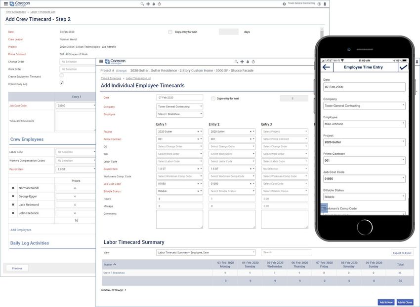Image resolution: width=420 pixels, height=307 pixels.
Task: Remove Norman Wendl from crew employees
Action: tap(13, 188)
